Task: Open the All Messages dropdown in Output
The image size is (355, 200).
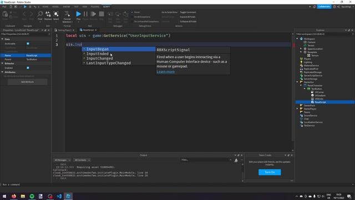Action: pos(62,160)
